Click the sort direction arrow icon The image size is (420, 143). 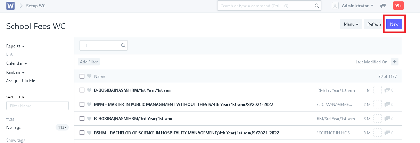pos(395,62)
